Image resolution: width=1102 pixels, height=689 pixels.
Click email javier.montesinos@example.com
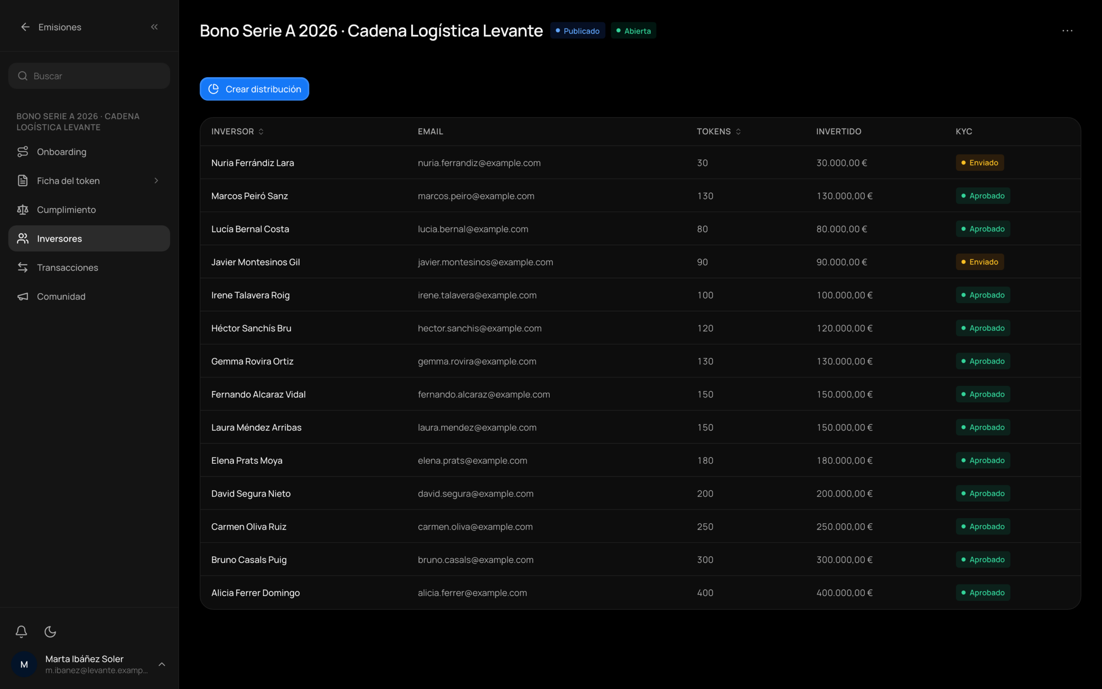(486, 262)
